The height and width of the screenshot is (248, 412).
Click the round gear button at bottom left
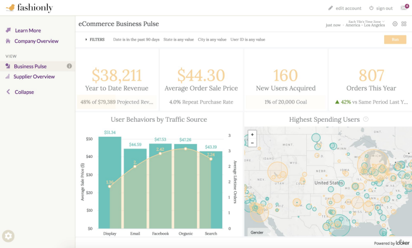(8, 235)
